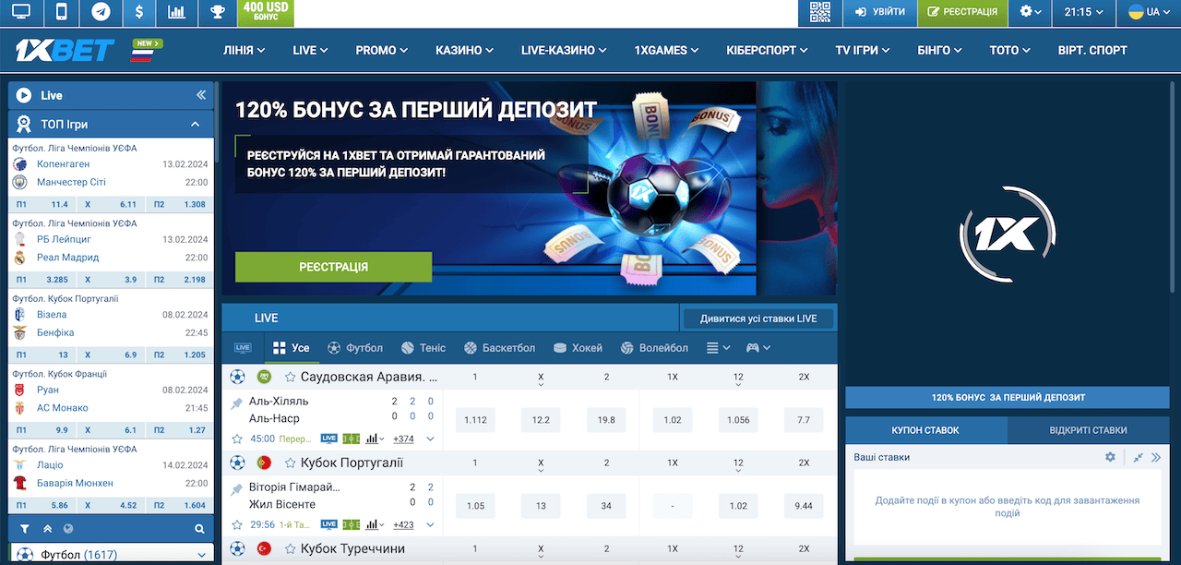
Task: Click the +374 more markets link
Action: (403, 439)
